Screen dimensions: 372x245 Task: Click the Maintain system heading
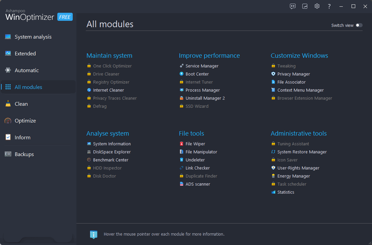[x=109, y=55]
